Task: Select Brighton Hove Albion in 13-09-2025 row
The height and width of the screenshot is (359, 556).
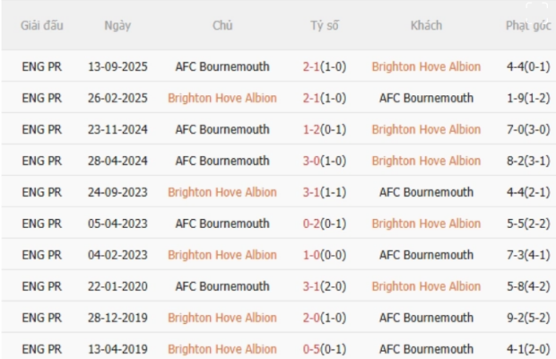Action: 425,66
